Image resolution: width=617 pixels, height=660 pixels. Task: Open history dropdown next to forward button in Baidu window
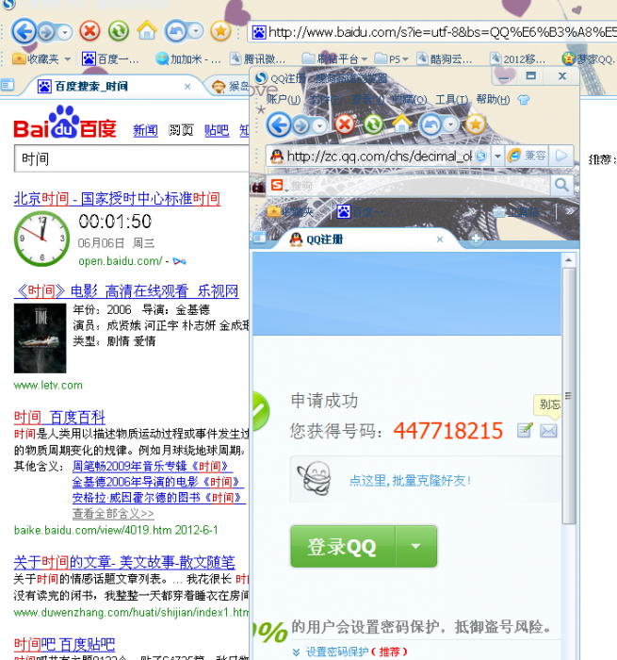tap(64, 32)
